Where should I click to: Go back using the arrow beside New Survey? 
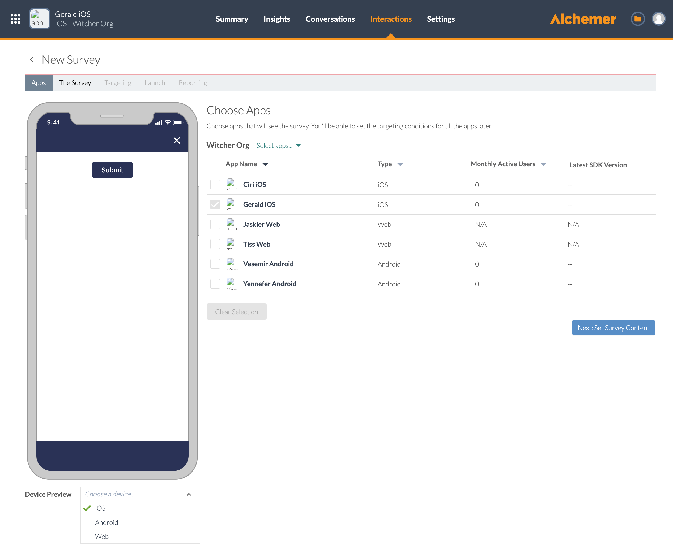pos(32,60)
